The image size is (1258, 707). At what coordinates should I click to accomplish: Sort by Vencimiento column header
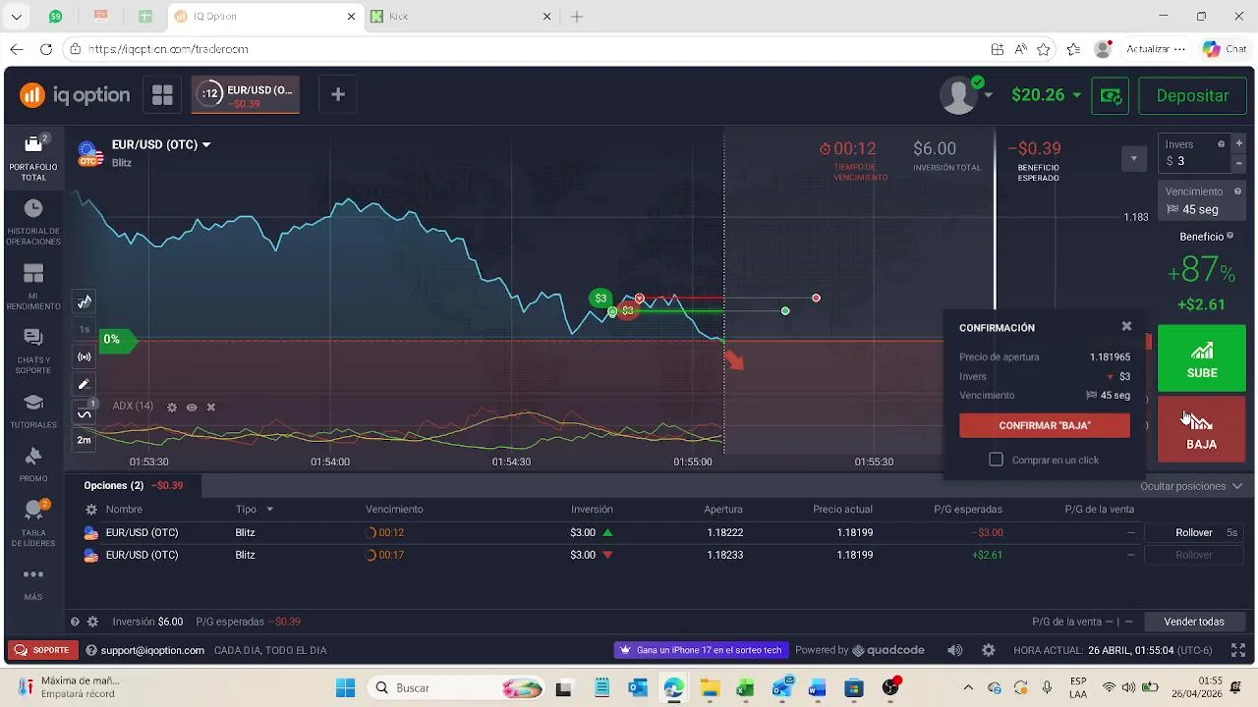pyautogui.click(x=394, y=510)
